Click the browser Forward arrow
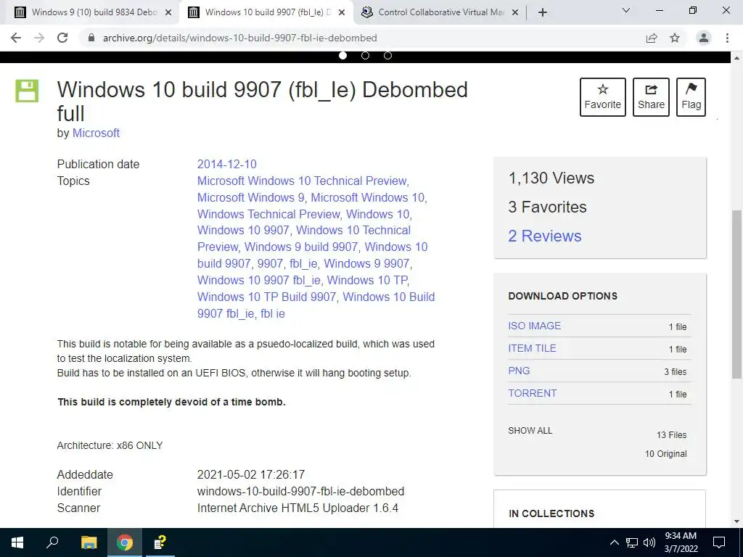 [39, 38]
